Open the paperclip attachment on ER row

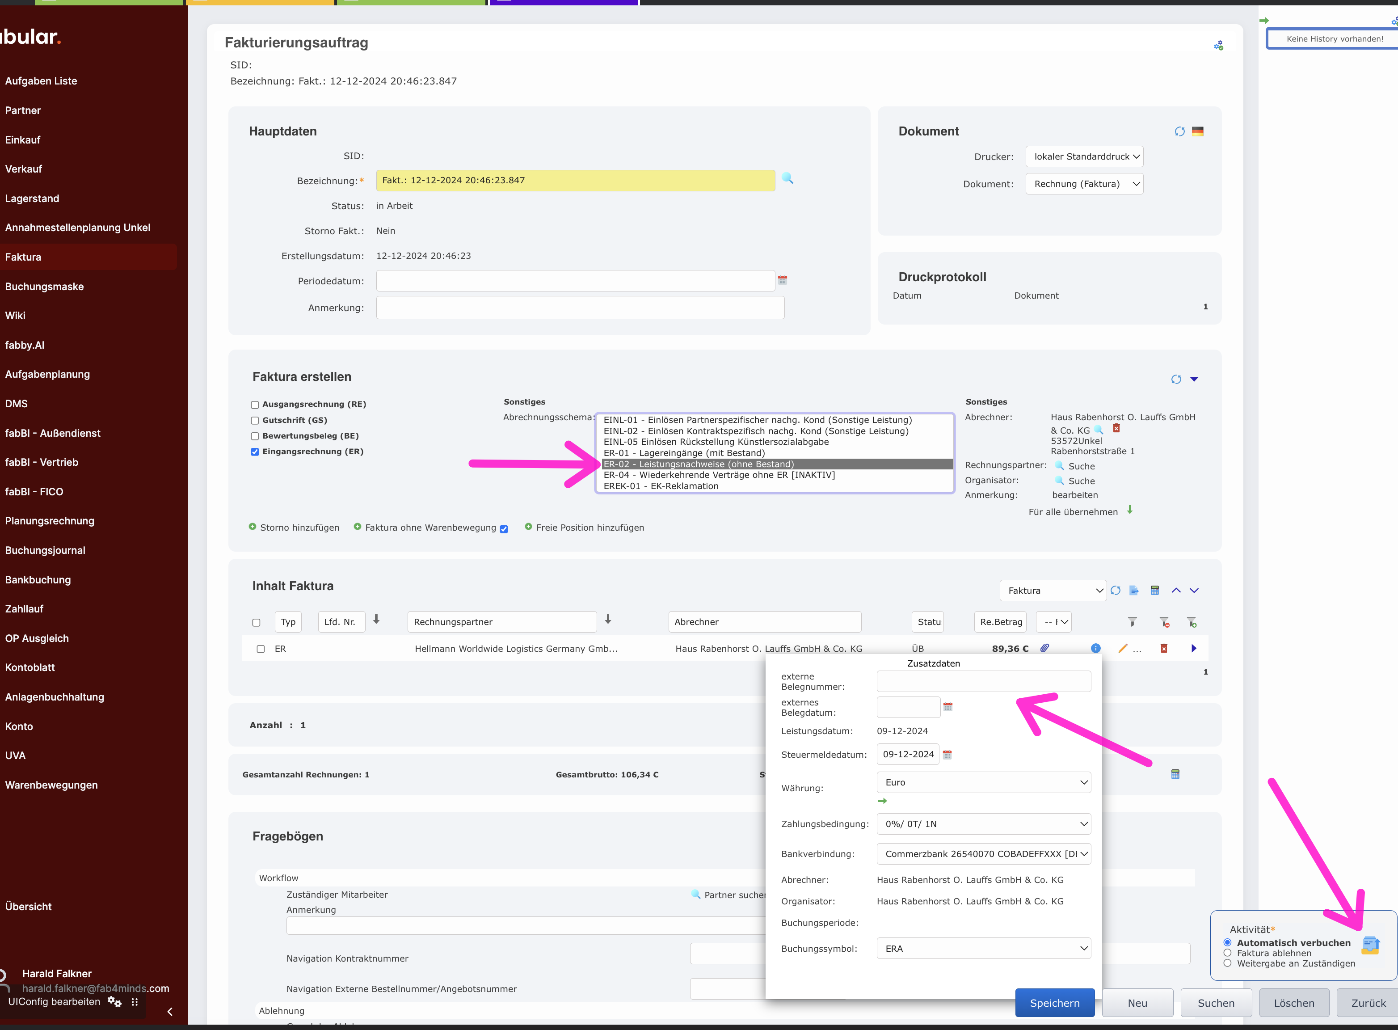1044,648
